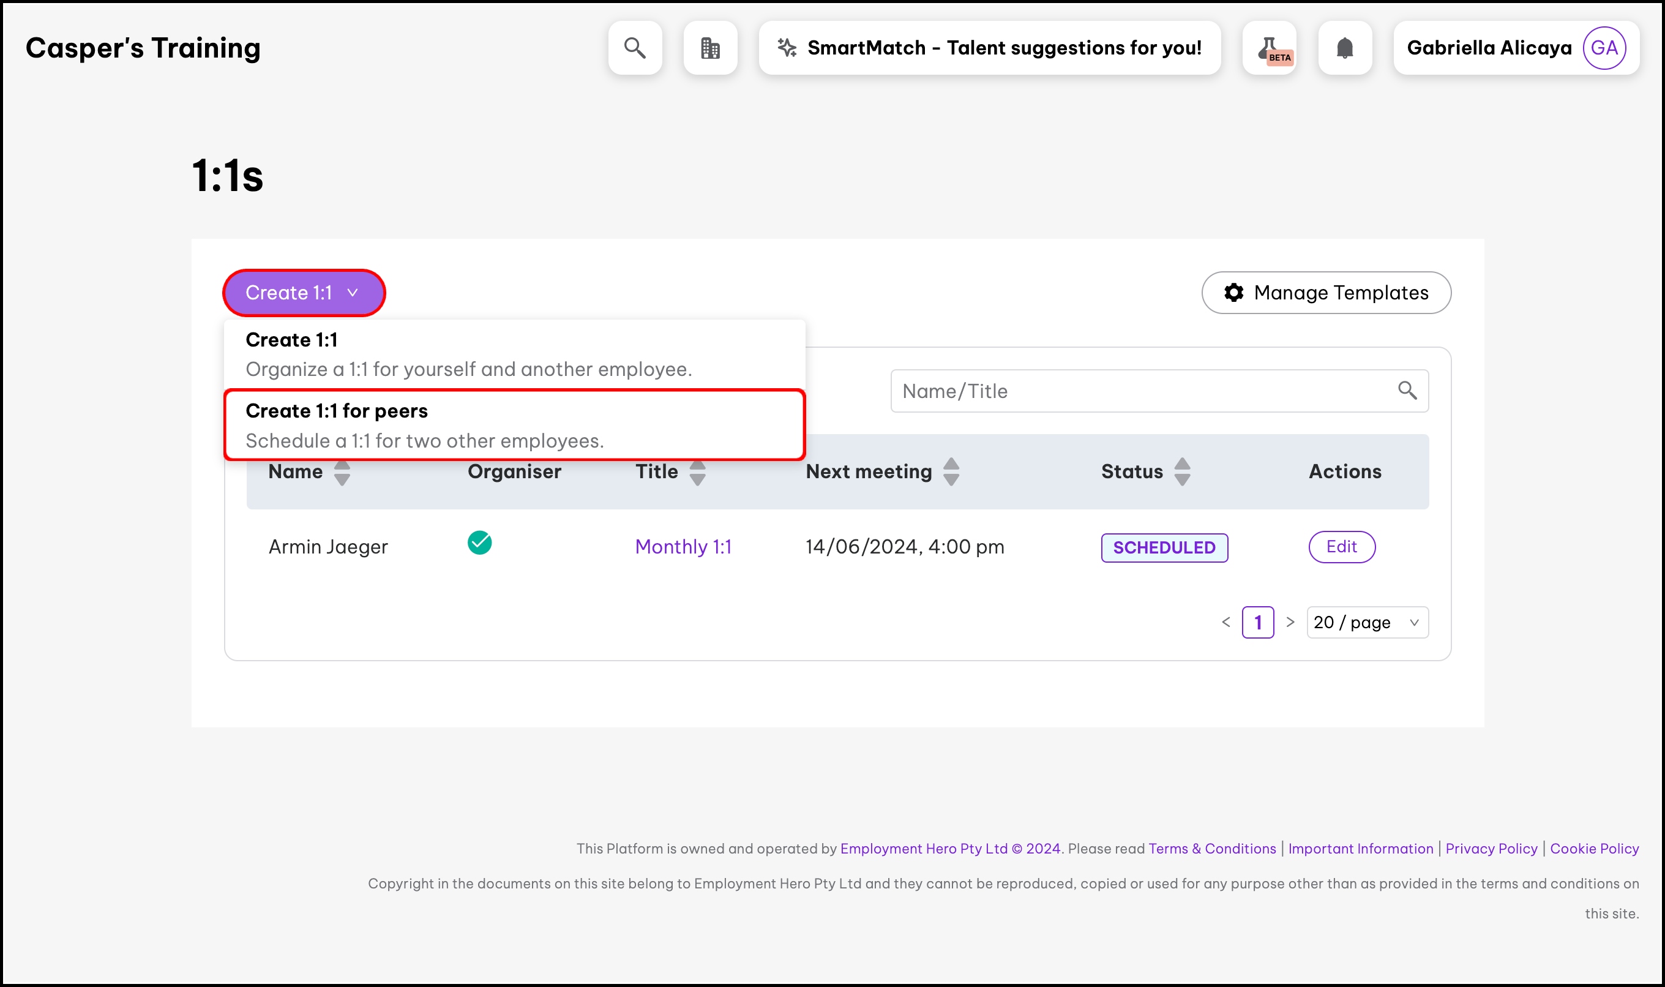Click the search magnifier icon in header
1665x987 pixels.
coord(634,48)
